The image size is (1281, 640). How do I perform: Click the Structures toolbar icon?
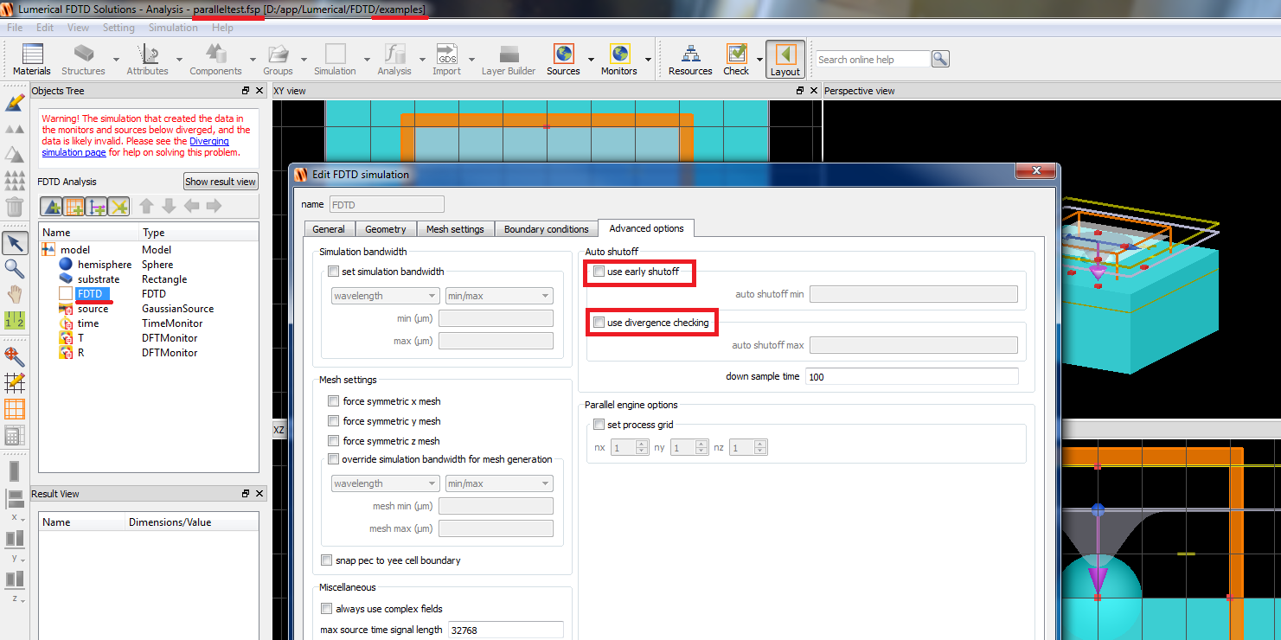click(83, 54)
